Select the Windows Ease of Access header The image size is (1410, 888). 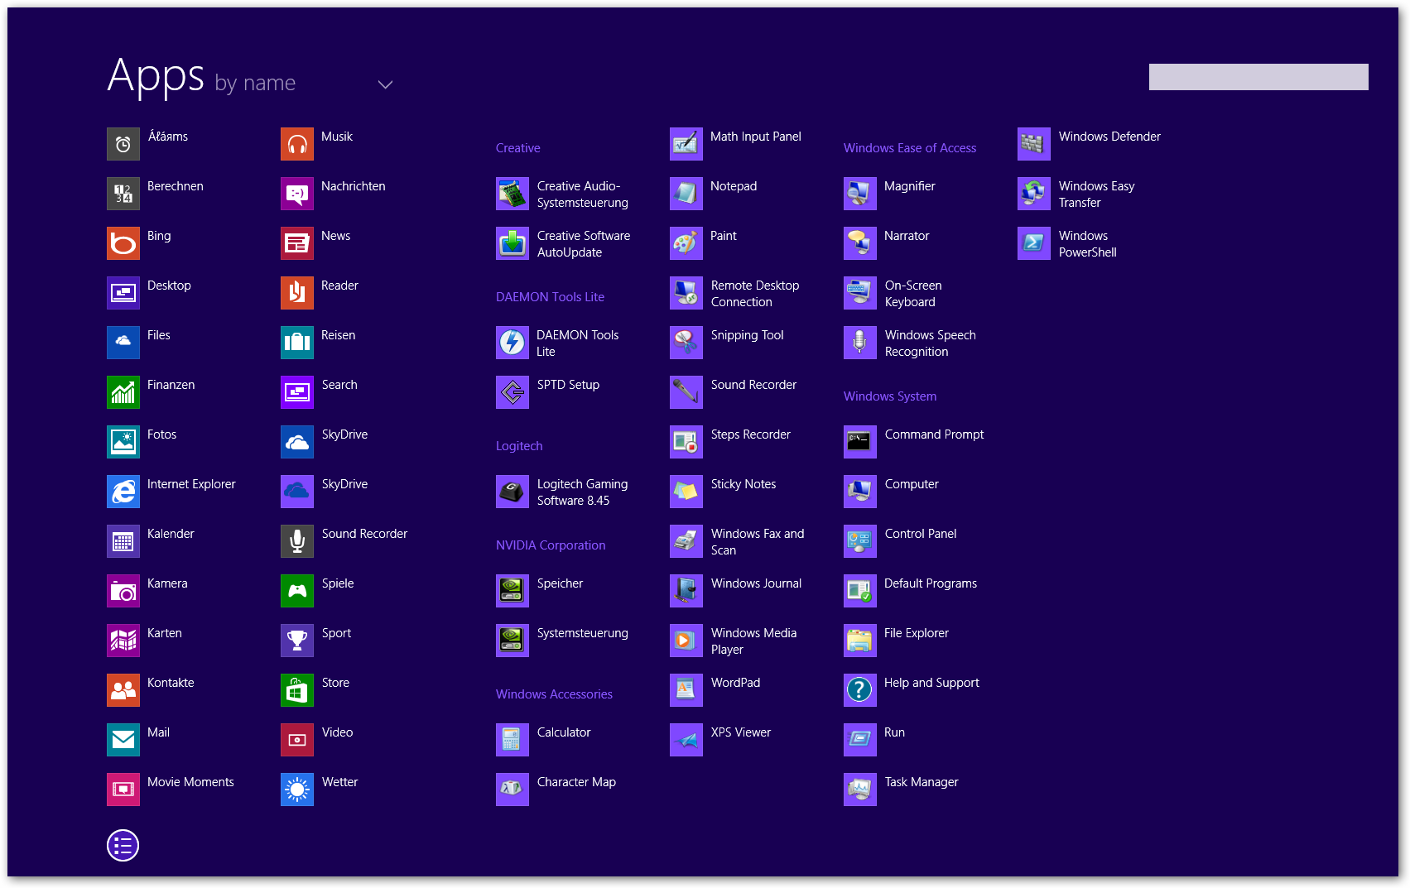pos(910,148)
